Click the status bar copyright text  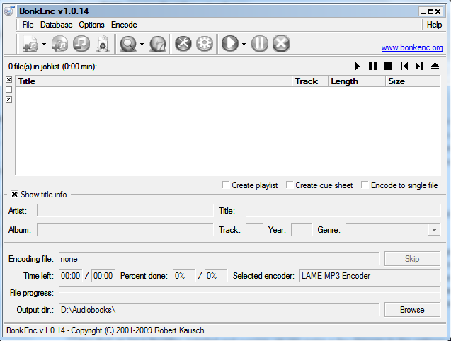tap(105, 330)
